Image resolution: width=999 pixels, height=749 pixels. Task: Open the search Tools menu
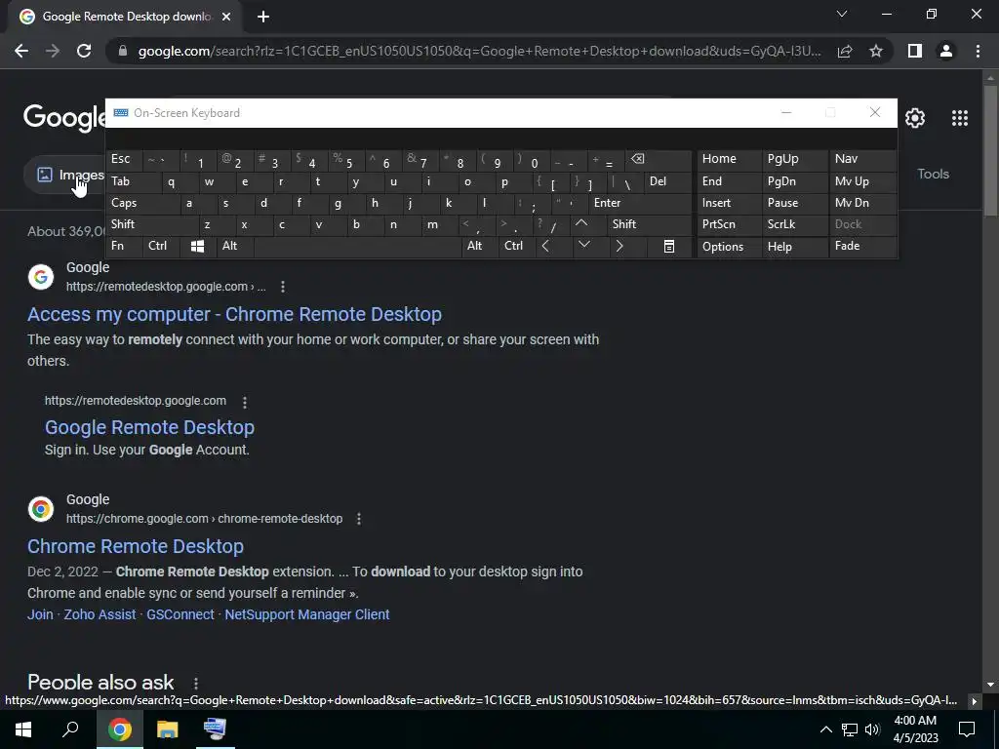click(x=933, y=174)
